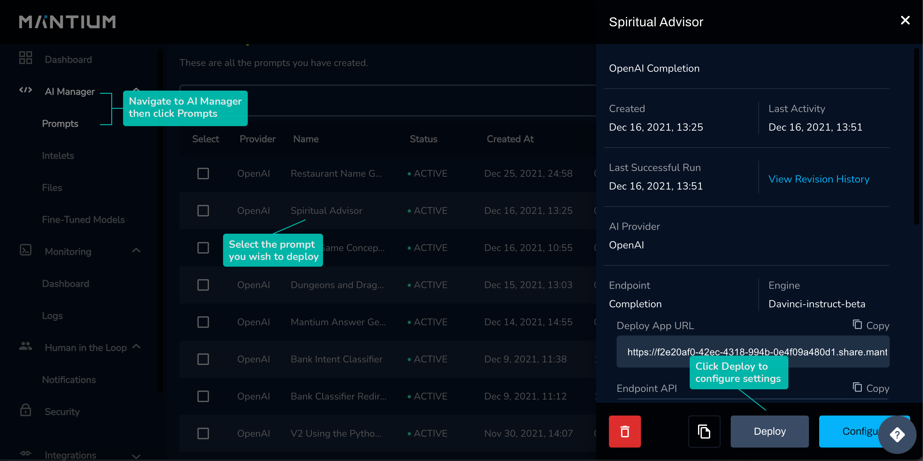Click the red delete trash icon

tap(625, 431)
